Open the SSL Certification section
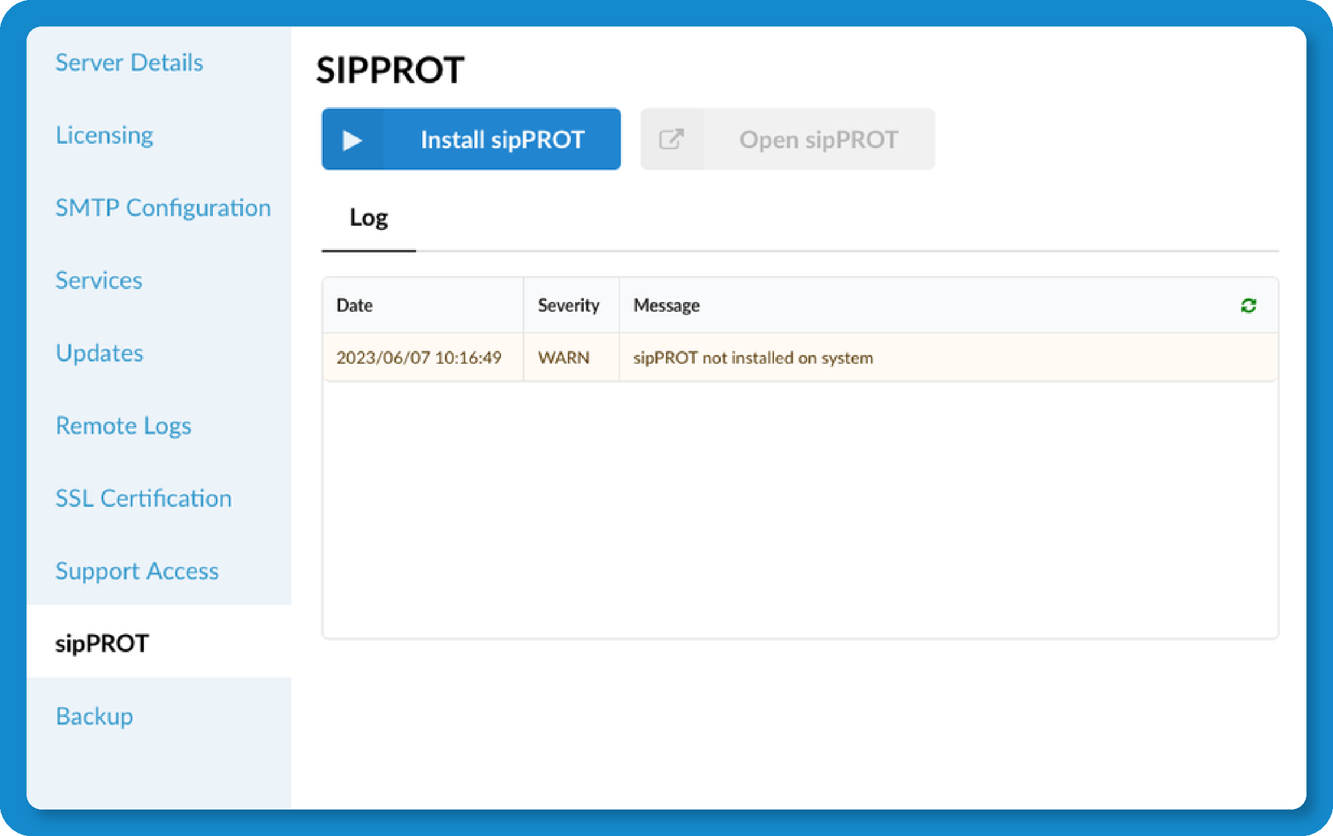This screenshot has width=1333, height=836. pos(144,498)
